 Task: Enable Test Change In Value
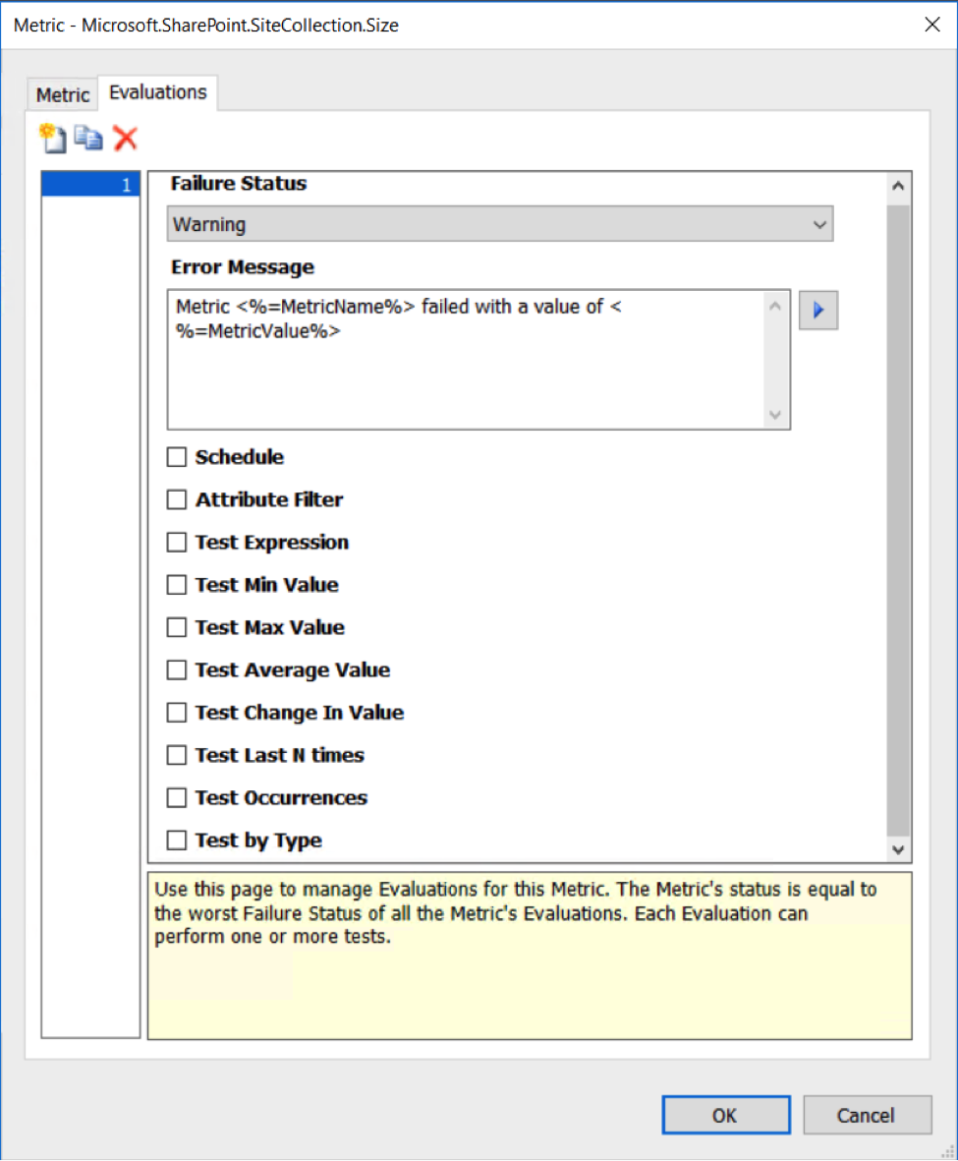click(x=176, y=713)
